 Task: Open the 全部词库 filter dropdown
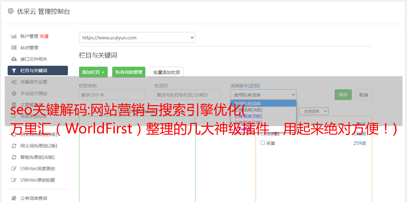coord(314,111)
